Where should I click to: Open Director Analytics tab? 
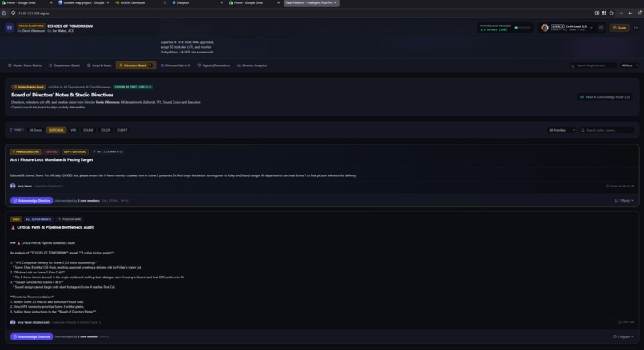click(x=252, y=65)
